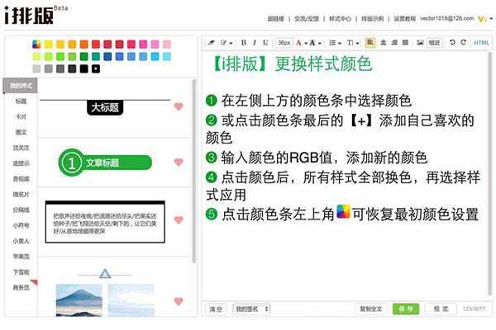Open the 我的样式 tab
This screenshot has height=330, width=496.
pos(21,86)
